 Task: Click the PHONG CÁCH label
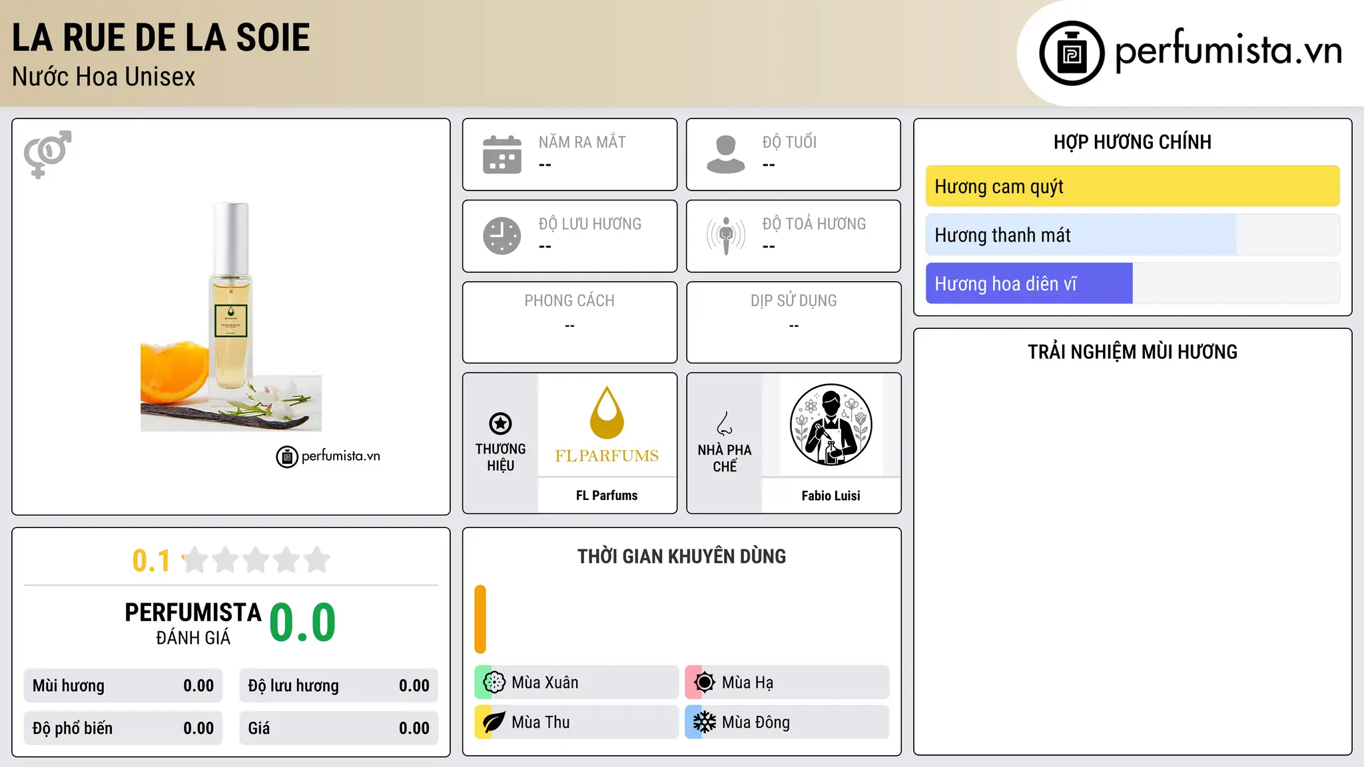pyautogui.click(x=569, y=301)
